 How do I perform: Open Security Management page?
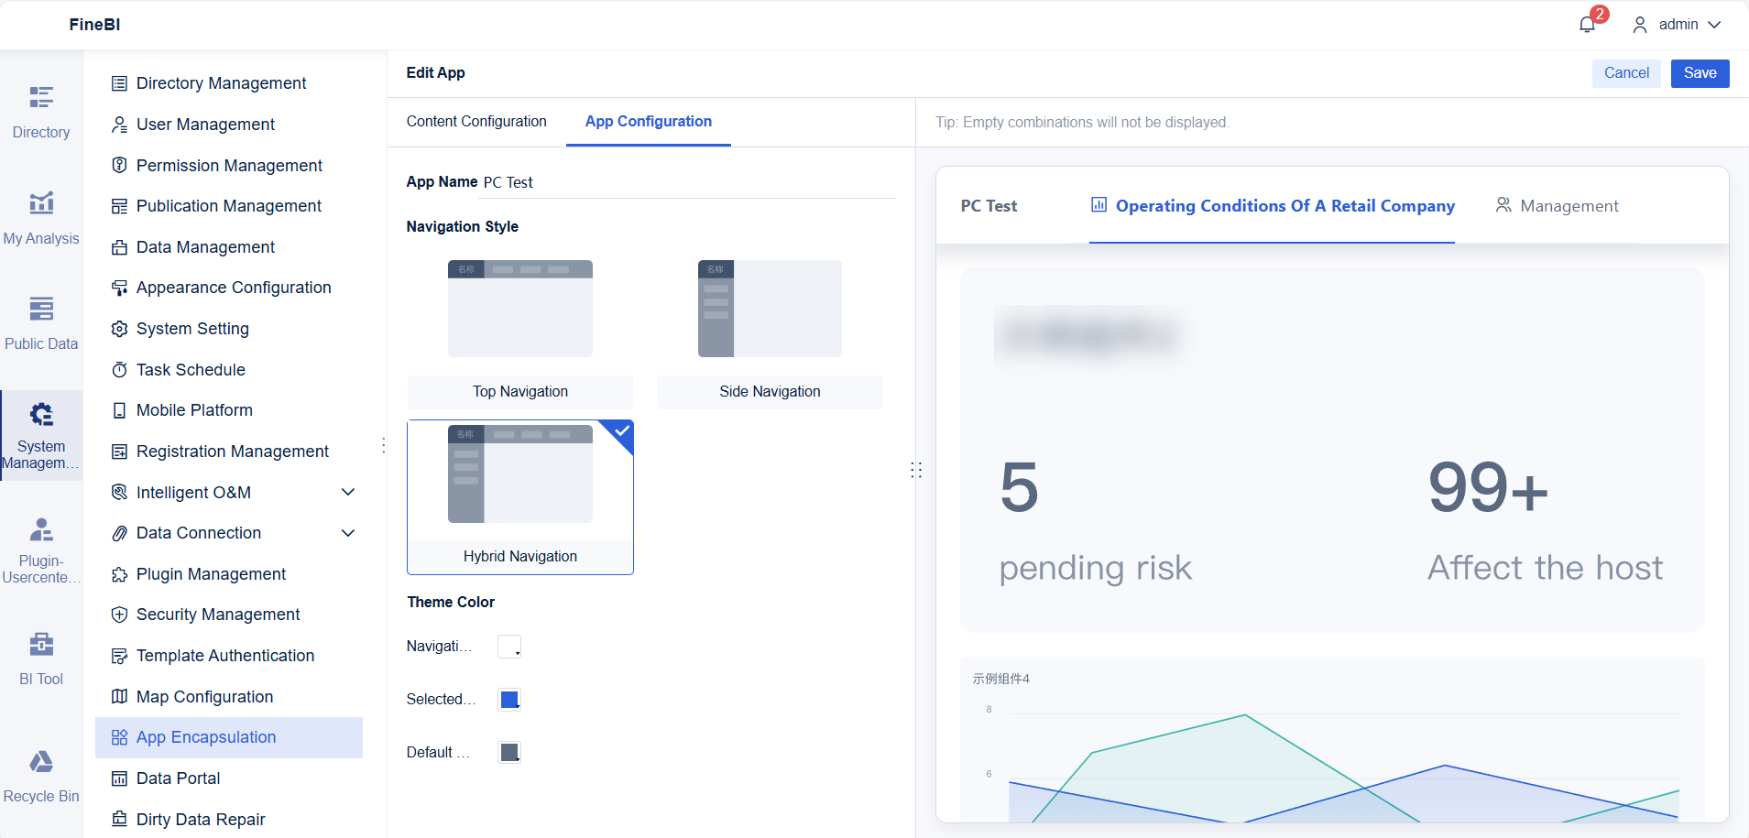tap(229, 615)
